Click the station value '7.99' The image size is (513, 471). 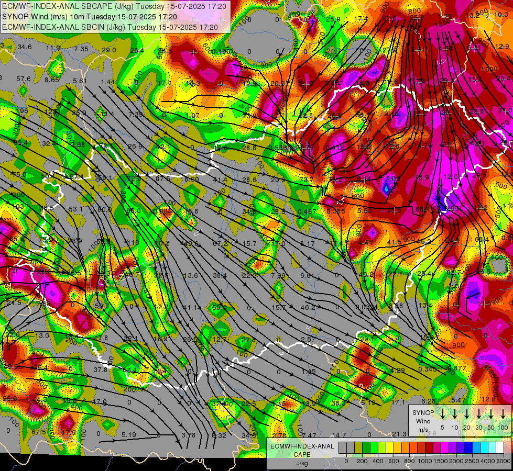coord(278,276)
